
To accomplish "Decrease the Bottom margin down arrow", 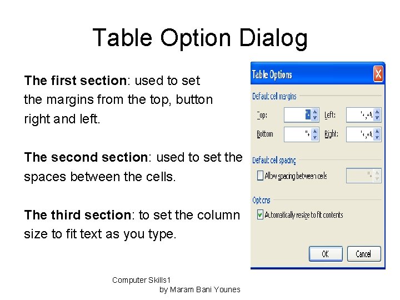I will (315, 137).
